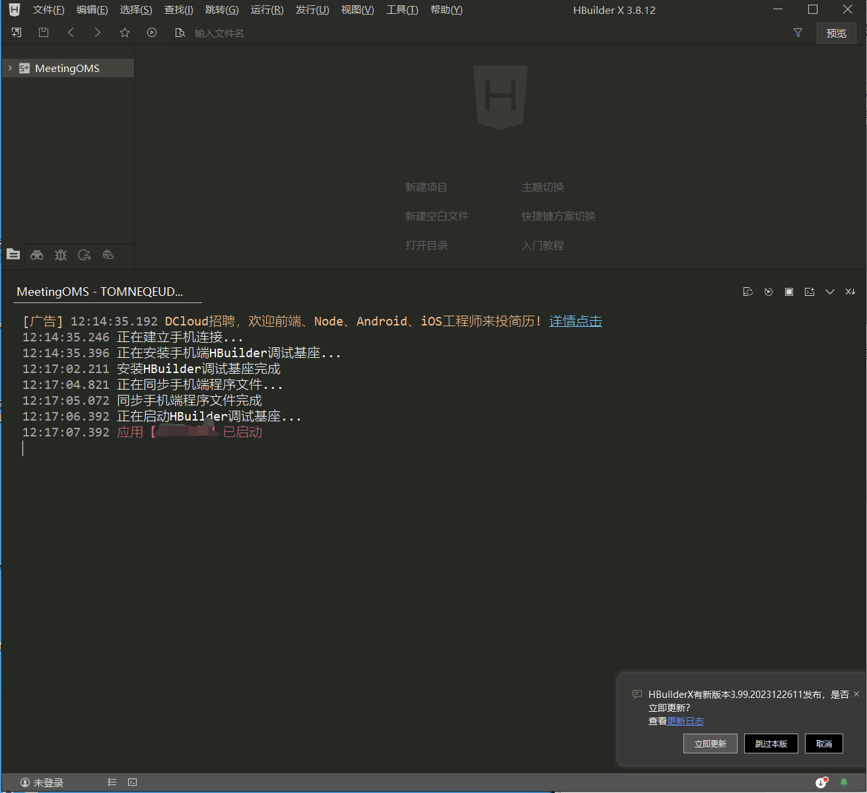
Task: Click the filter funnel icon
Action: coord(798,32)
